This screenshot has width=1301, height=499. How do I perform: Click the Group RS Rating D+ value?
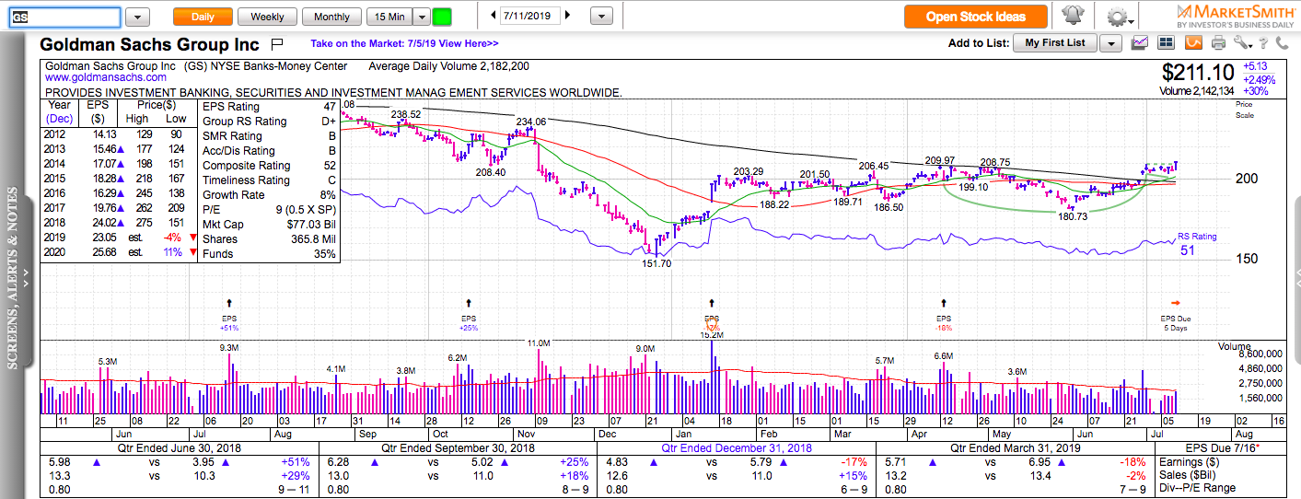pyautogui.click(x=329, y=122)
